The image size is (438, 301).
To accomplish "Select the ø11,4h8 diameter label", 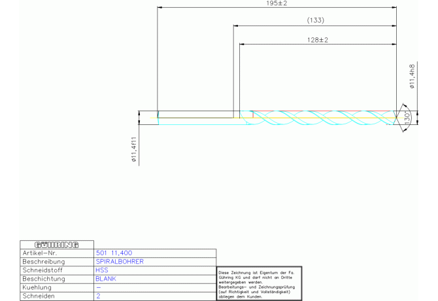I will point(412,75).
